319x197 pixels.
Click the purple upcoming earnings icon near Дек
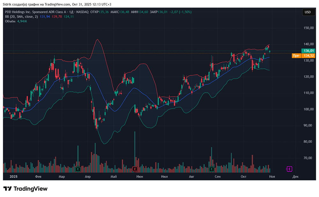(x=289, y=169)
